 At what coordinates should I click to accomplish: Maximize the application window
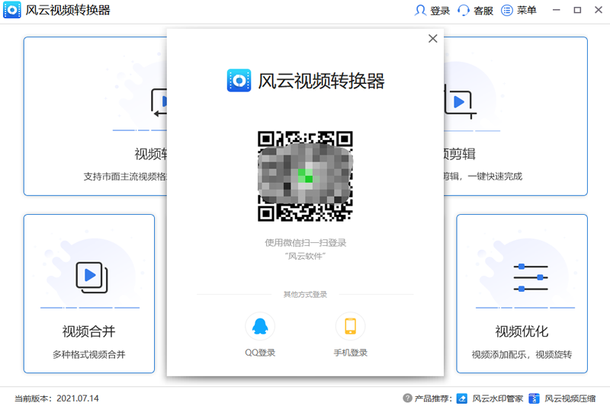[577, 11]
